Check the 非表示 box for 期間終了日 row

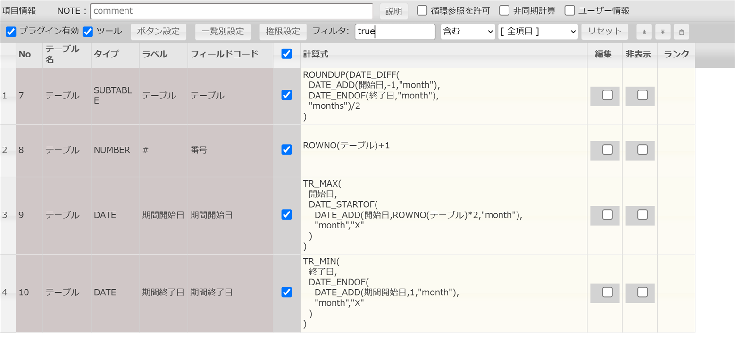(x=643, y=292)
